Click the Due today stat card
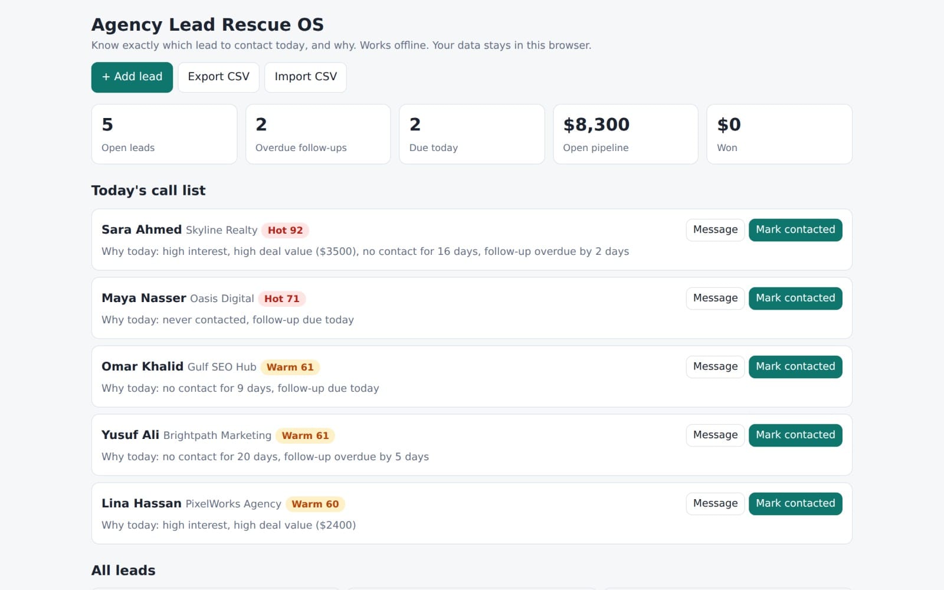This screenshot has height=590, width=944. (472, 135)
